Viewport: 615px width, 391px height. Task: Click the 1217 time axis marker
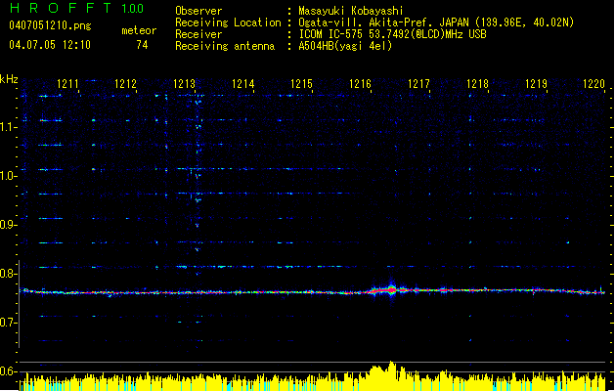coord(418,84)
